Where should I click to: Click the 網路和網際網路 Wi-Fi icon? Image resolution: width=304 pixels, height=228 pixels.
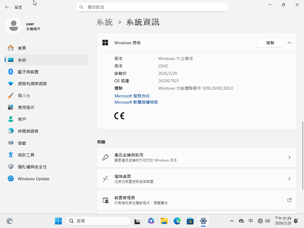coord(11,84)
